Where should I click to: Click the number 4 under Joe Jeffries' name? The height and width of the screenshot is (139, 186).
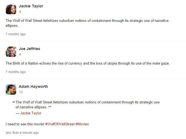click(20, 54)
